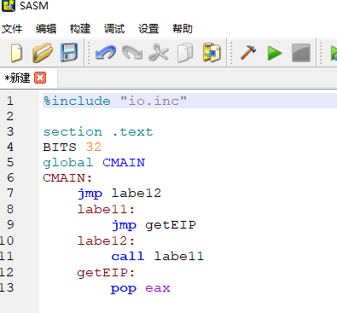Open the 编辑 menu
Viewport: 337px width, 313px height.
click(46, 29)
